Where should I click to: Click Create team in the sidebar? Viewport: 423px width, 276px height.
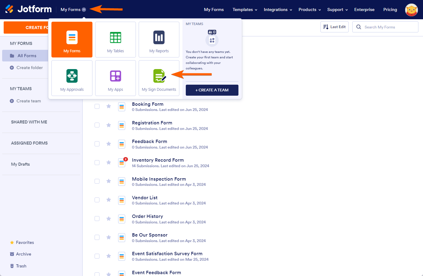click(x=25, y=101)
